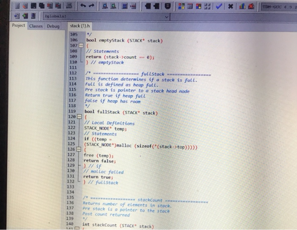This screenshot has height=230, width=297.
Task: Click line number 140 in the gutter
Action: pyautogui.click(x=70, y=224)
